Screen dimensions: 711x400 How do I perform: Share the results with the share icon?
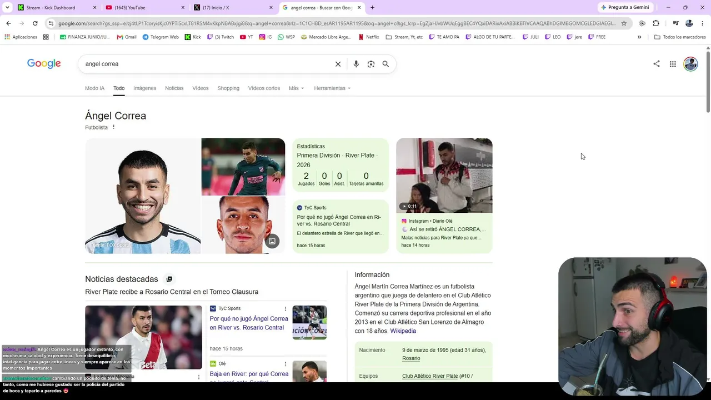657,64
